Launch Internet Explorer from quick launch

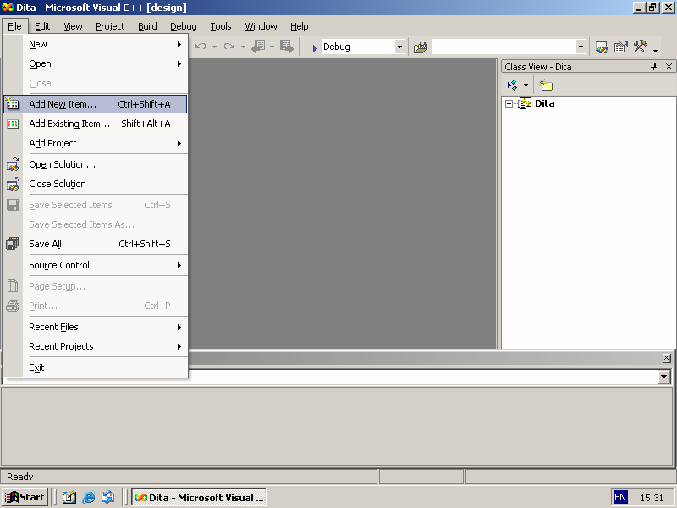pyautogui.click(x=89, y=497)
